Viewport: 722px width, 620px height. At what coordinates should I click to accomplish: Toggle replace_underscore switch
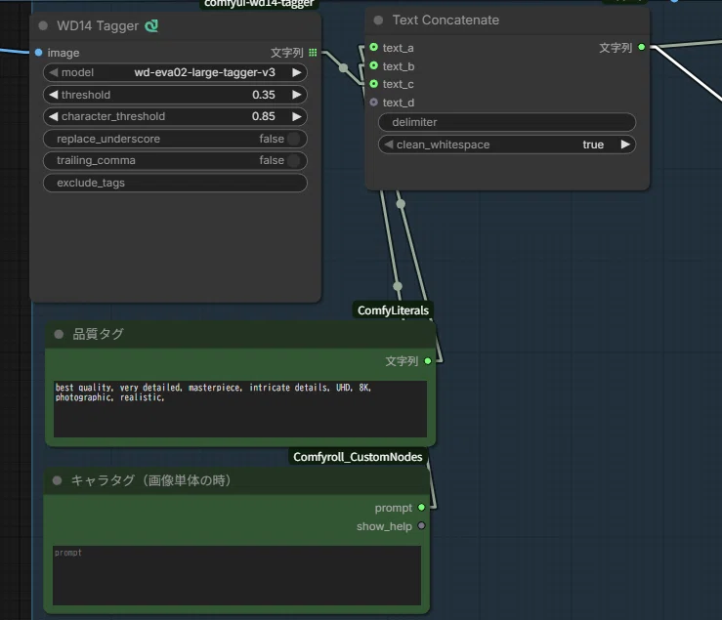tap(293, 139)
